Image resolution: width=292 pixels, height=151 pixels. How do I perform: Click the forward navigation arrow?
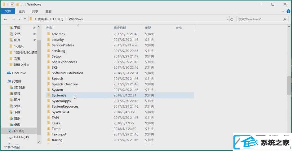click(x=13, y=19)
